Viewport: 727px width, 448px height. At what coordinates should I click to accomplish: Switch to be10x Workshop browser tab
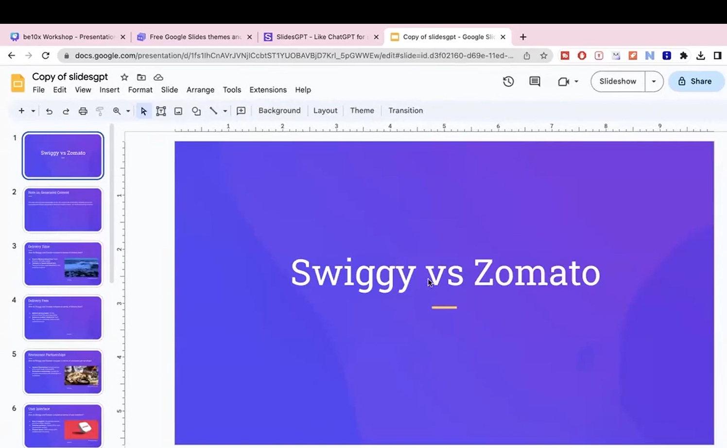[68, 37]
